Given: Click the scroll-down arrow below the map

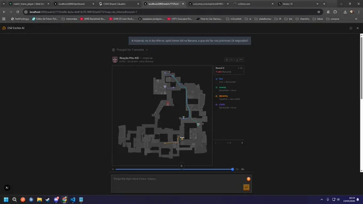Looking at the screenshot, I should coord(181,166).
